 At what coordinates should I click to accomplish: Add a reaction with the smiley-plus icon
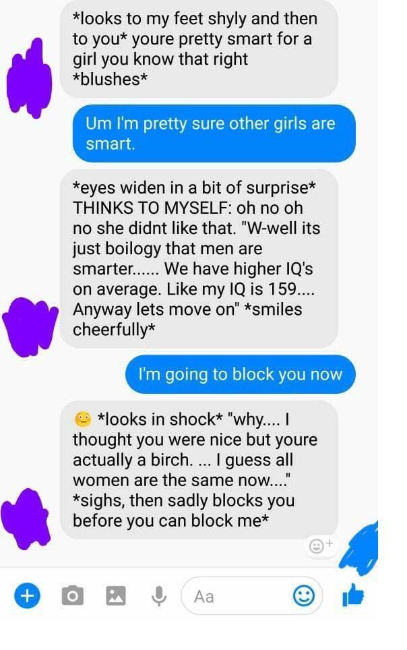pos(321,545)
